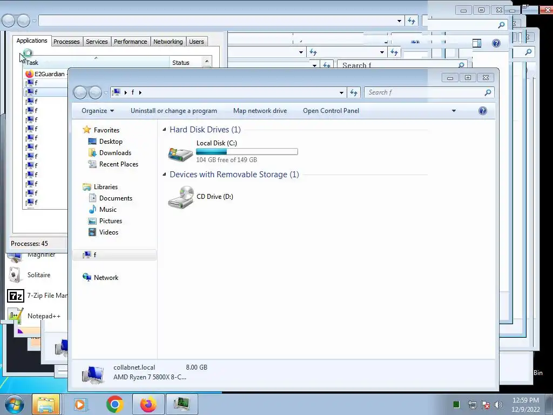Viewport: 553px width, 415px height.
Task: Click the volume speaker tray icon
Action: coord(498,404)
